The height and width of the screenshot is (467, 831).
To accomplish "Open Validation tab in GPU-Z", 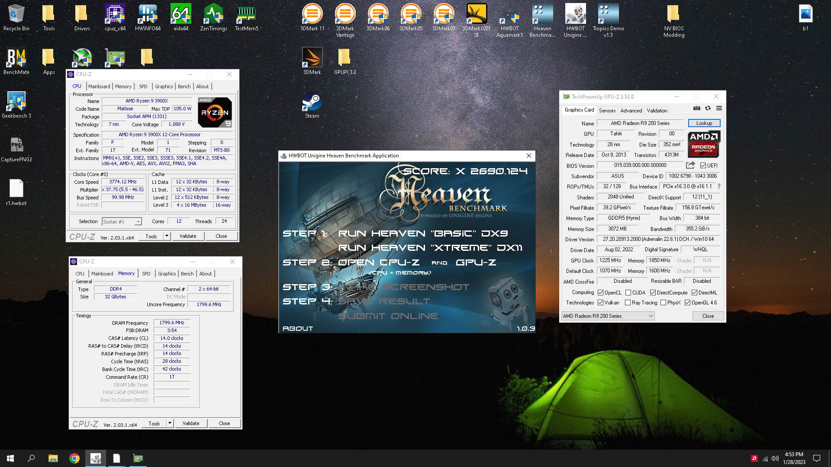I will (x=657, y=111).
